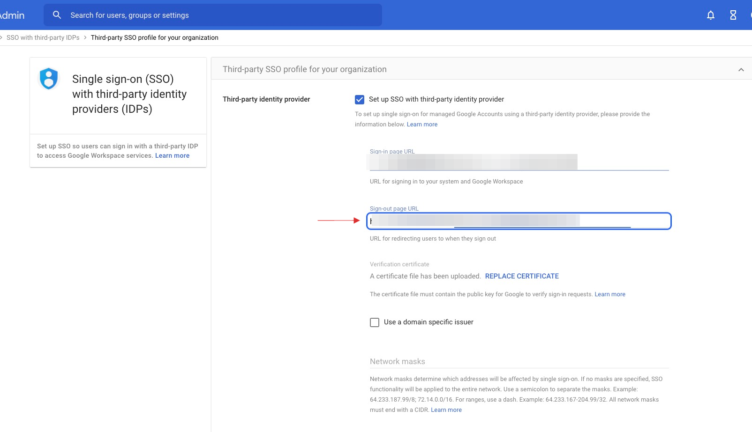Uncheck Set up SSO with third-party identity provider

pos(360,99)
